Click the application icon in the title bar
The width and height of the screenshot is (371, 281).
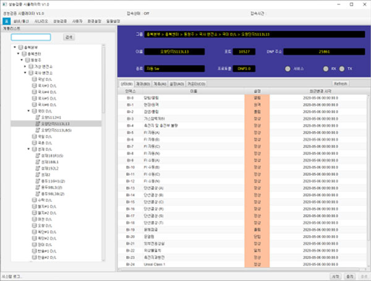pyautogui.click(x=4, y=4)
